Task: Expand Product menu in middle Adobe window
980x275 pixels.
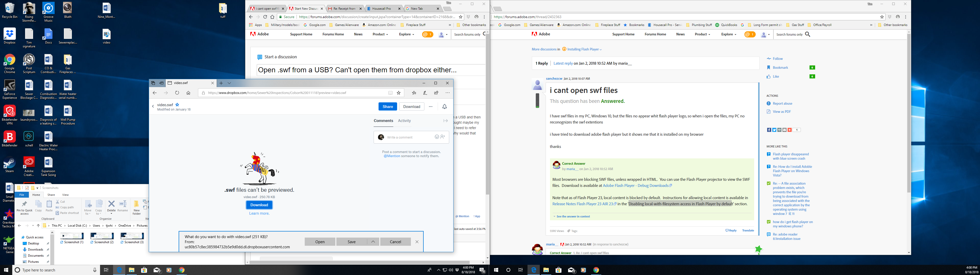Action: point(380,34)
